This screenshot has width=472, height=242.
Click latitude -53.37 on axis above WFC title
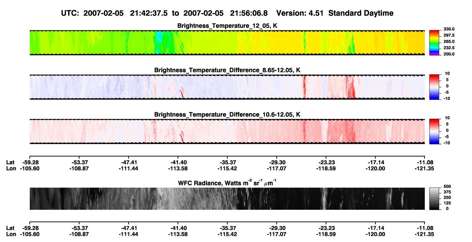79,162
